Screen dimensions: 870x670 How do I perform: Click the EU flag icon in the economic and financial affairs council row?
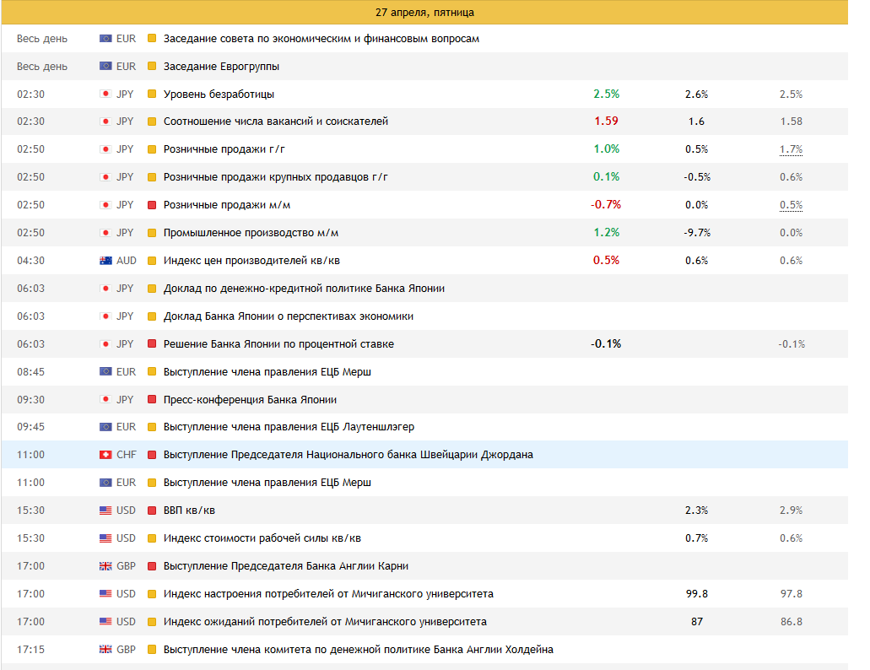(x=105, y=38)
